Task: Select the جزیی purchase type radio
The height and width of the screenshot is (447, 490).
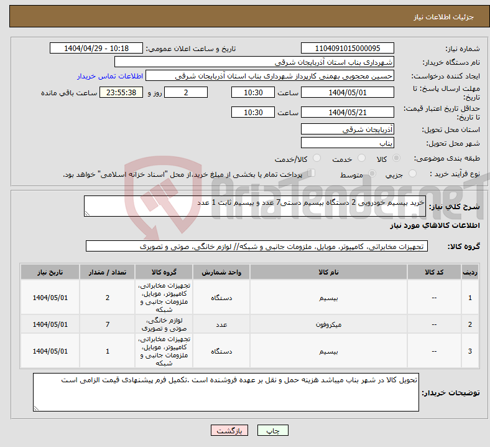Action: tap(412, 173)
